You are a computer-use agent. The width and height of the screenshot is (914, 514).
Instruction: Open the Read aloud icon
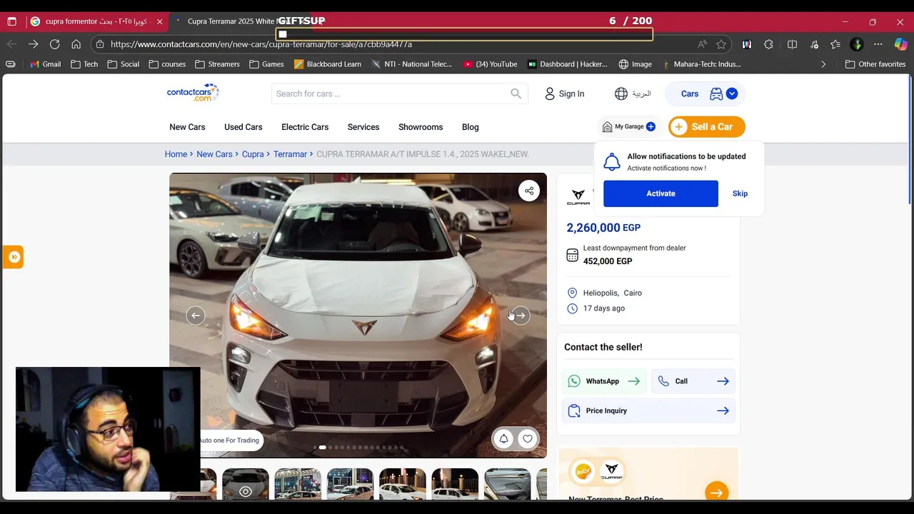(x=702, y=44)
